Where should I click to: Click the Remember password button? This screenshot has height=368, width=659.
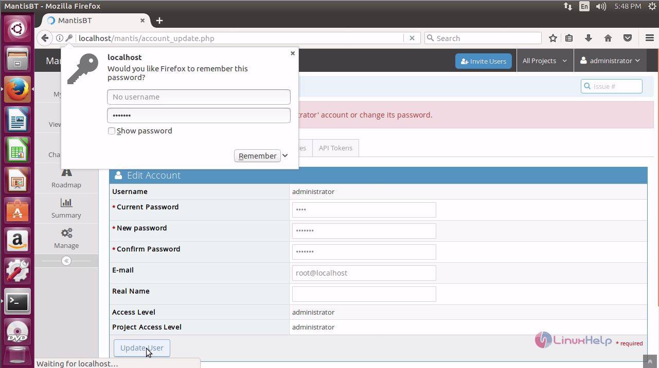[257, 156]
